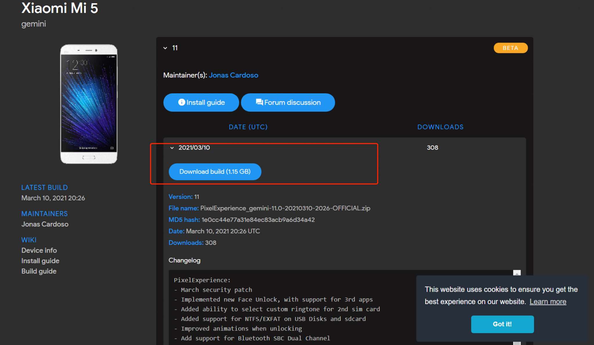Collapse the 2021/03/10 build row
The width and height of the screenshot is (594, 345).
click(x=172, y=148)
